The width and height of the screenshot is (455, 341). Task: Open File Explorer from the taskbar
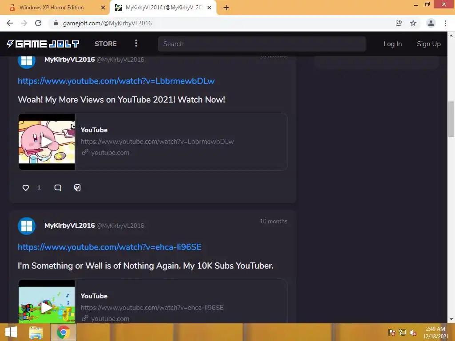tap(36, 332)
